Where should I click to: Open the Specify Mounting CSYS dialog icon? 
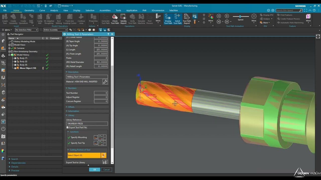[96, 137]
